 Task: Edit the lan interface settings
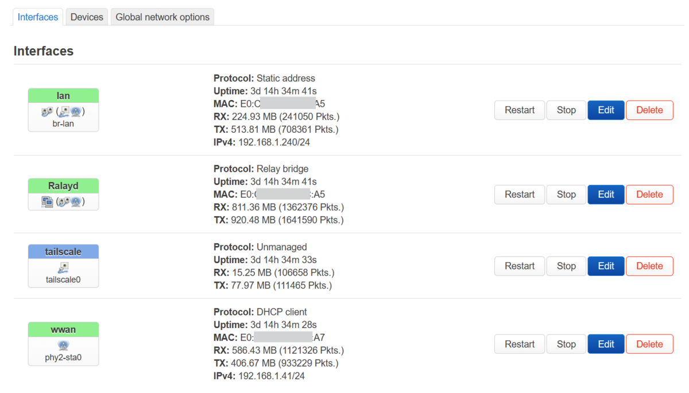click(606, 110)
